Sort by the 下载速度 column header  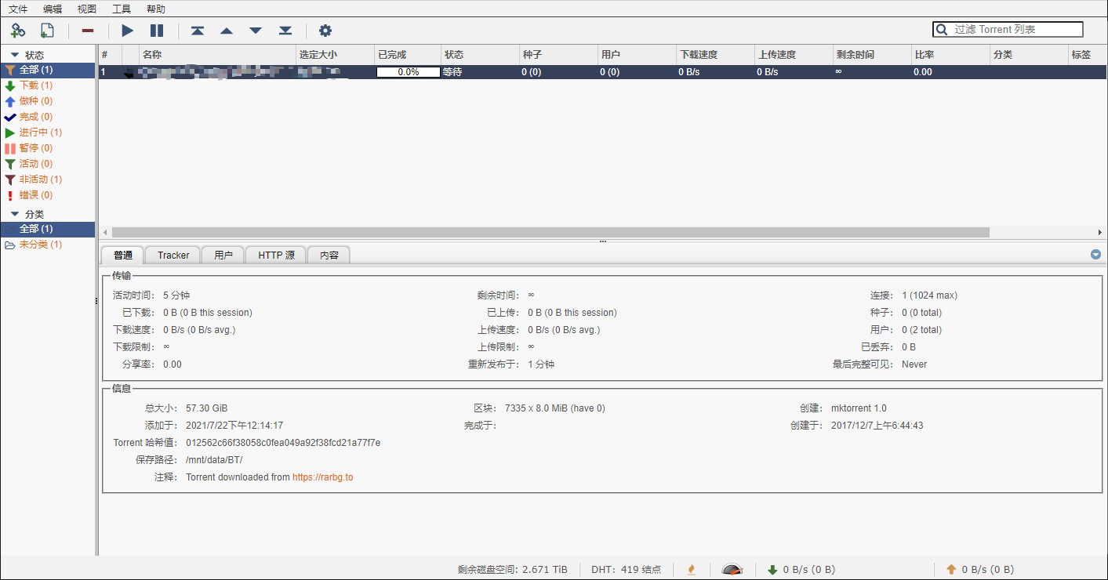715,55
